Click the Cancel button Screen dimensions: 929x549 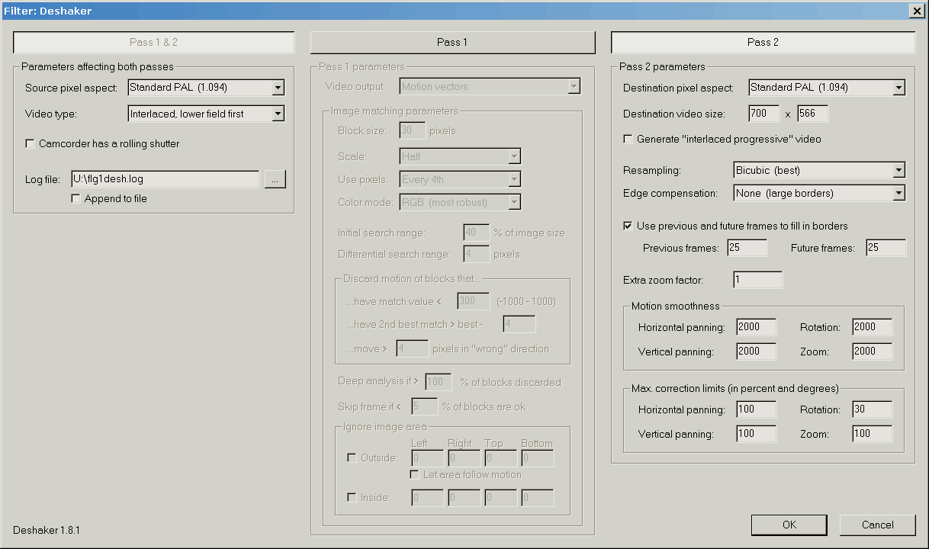coord(877,525)
